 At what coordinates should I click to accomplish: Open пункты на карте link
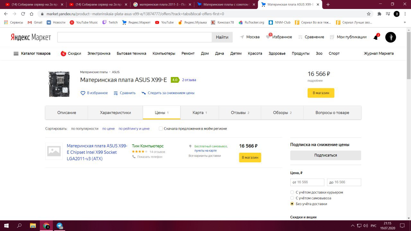pyautogui.click(x=205, y=150)
